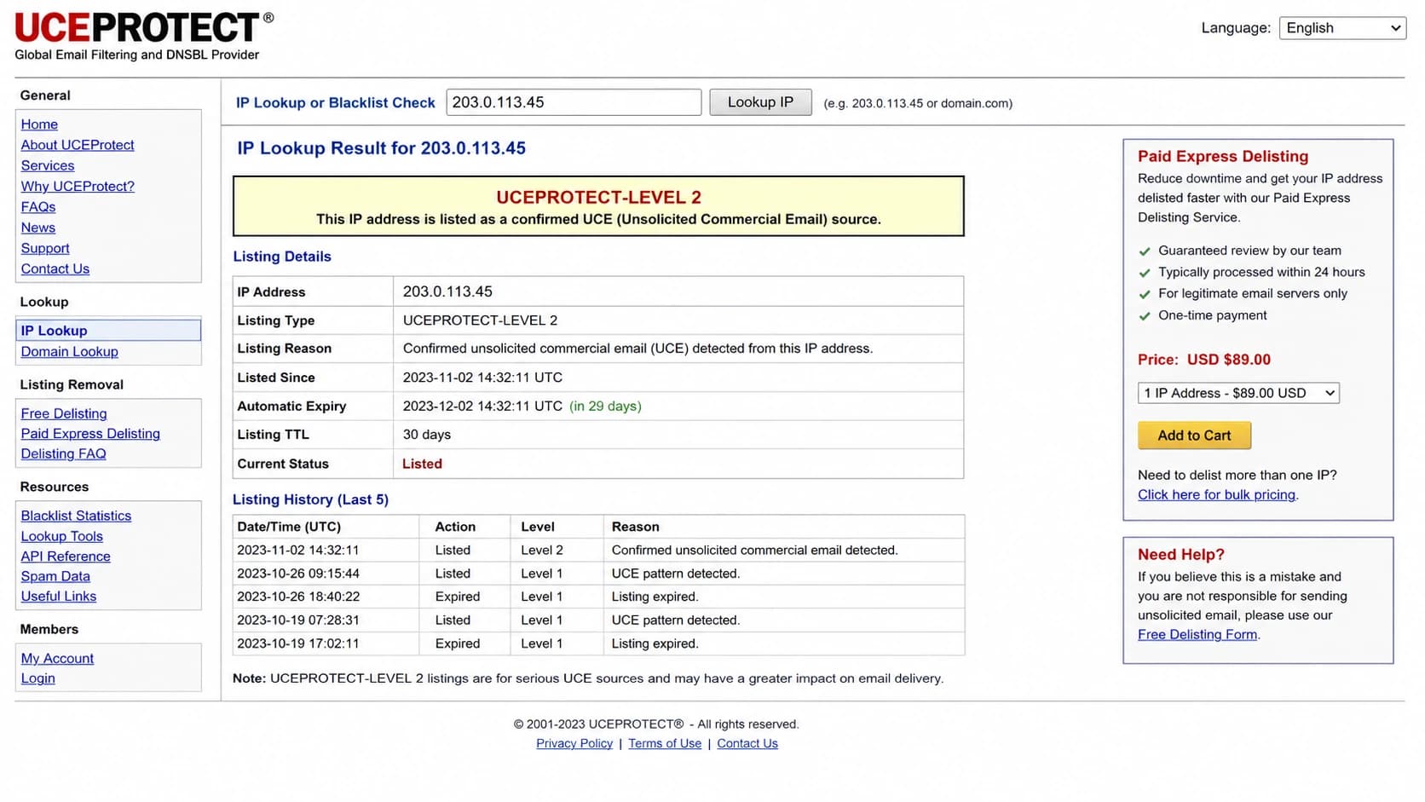Open the Home link
Viewport: 1425px width, 802px height.
pos(39,124)
